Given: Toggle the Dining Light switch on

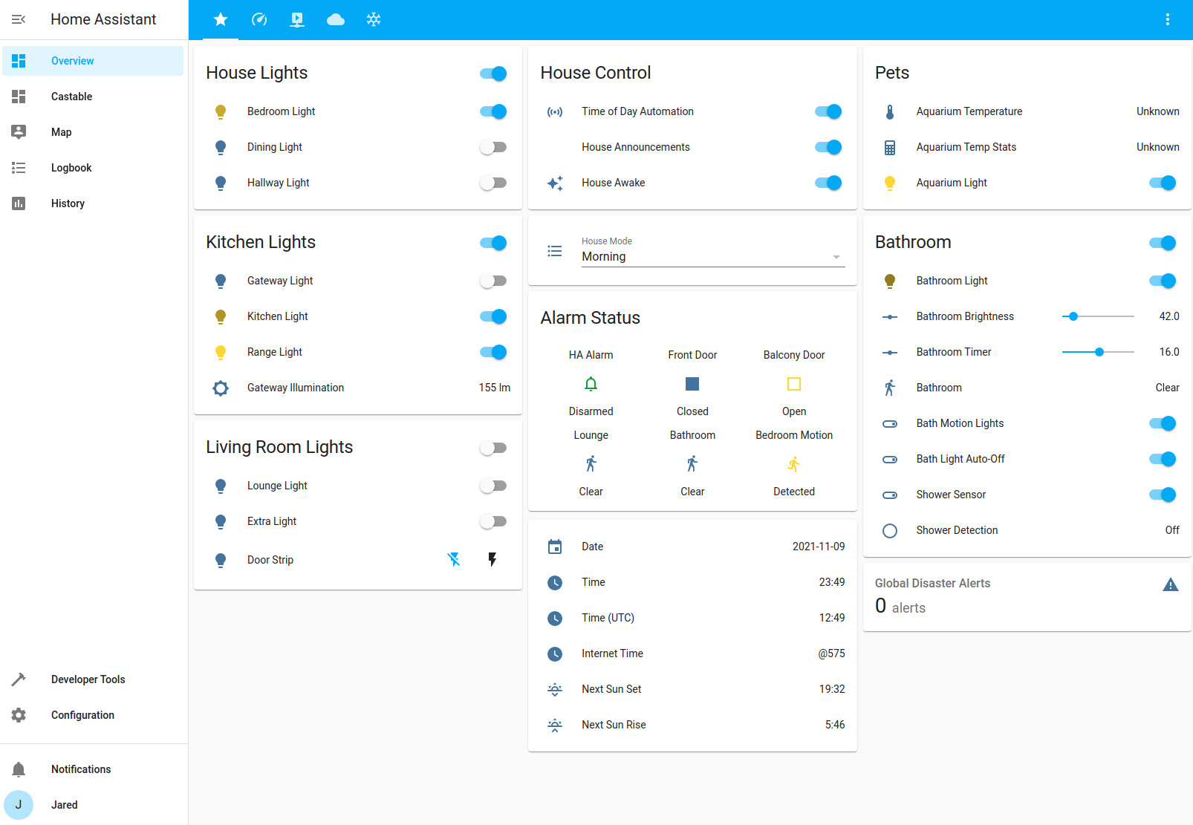Looking at the screenshot, I should tap(493, 147).
